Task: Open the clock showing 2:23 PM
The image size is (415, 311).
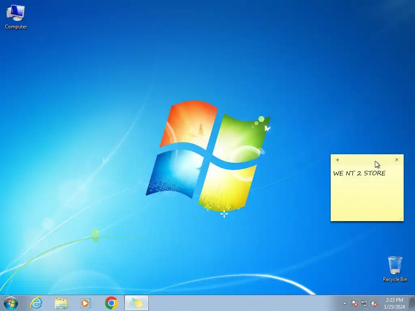Action: pos(394,303)
